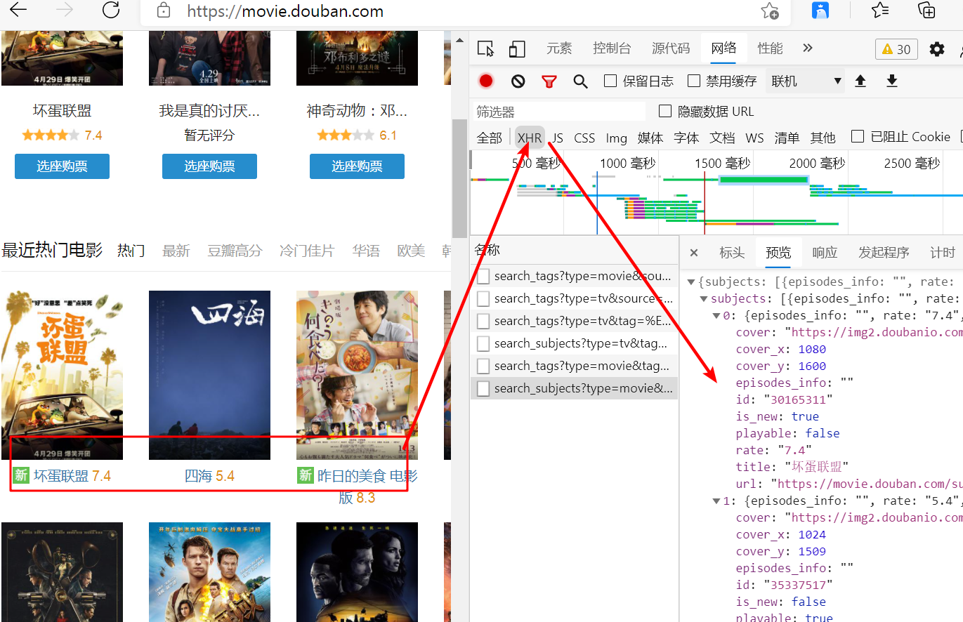Click 选座购票 under the top 坏蛋联盟 poster
963x622 pixels.
62,166
